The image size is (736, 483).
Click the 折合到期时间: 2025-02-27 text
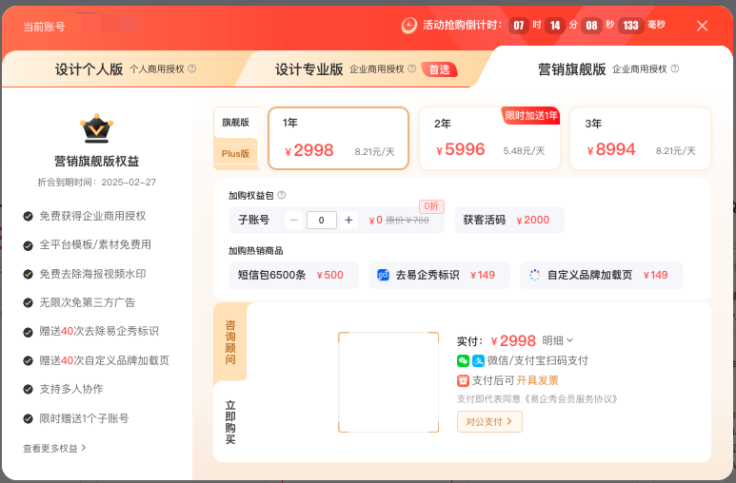[x=97, y=182]
